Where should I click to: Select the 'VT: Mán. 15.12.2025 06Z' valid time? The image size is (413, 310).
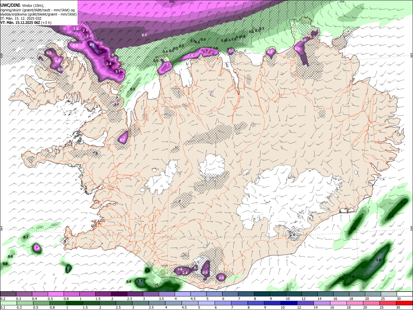20,23
